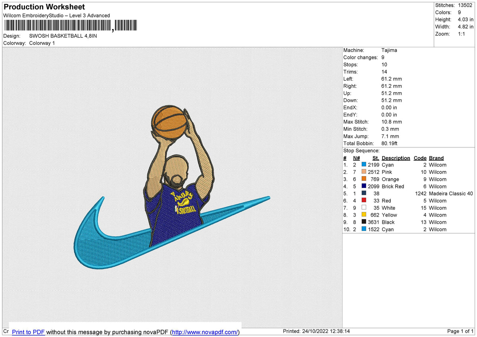Click the EndY label

click(351, 114)
